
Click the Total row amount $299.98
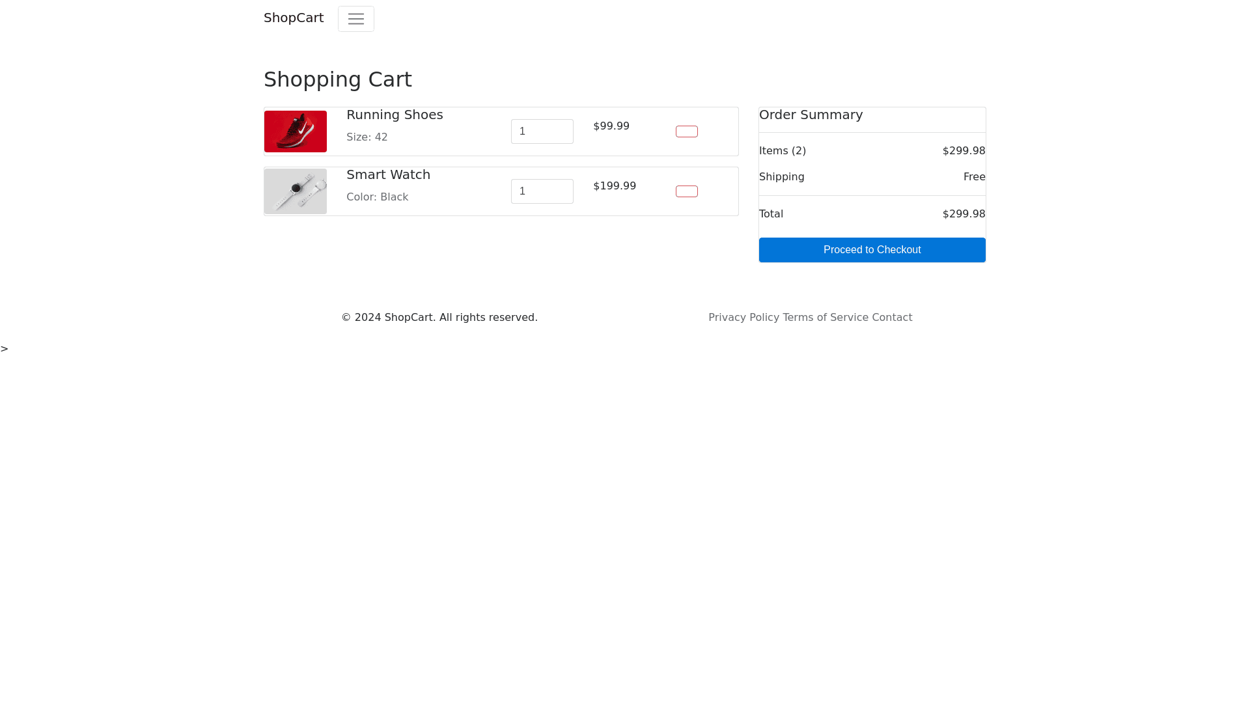tap(964, 214)
